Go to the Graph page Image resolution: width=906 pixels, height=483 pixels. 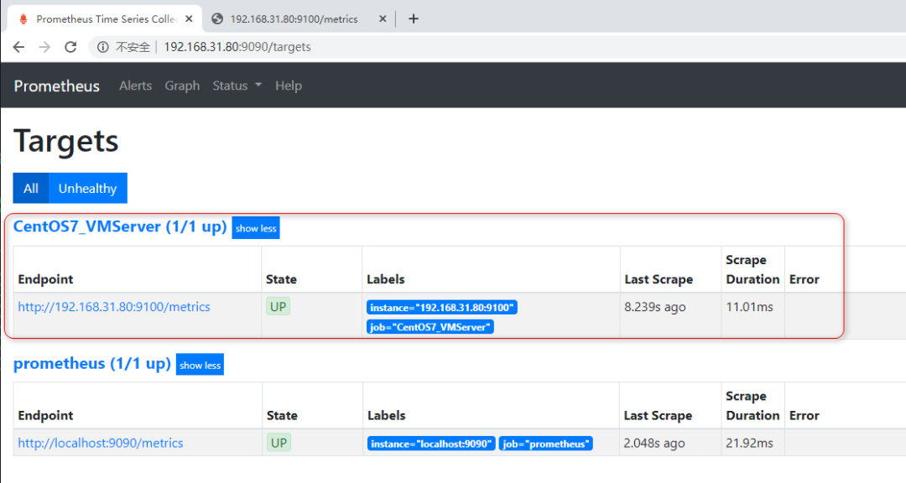click(182, 86)
